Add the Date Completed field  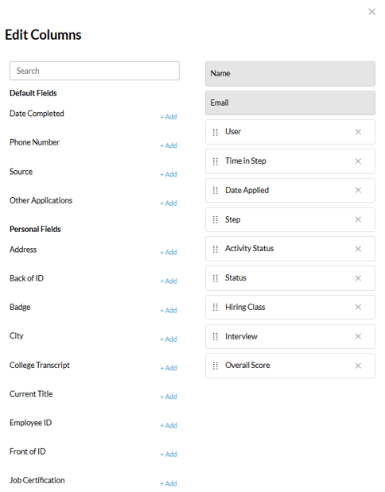(x=169, y=117)
